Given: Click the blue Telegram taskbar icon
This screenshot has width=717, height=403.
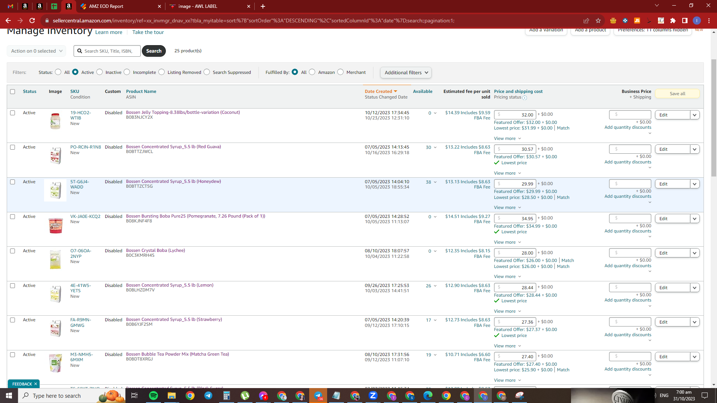Looking at the screenshot, I should point(208,396).
